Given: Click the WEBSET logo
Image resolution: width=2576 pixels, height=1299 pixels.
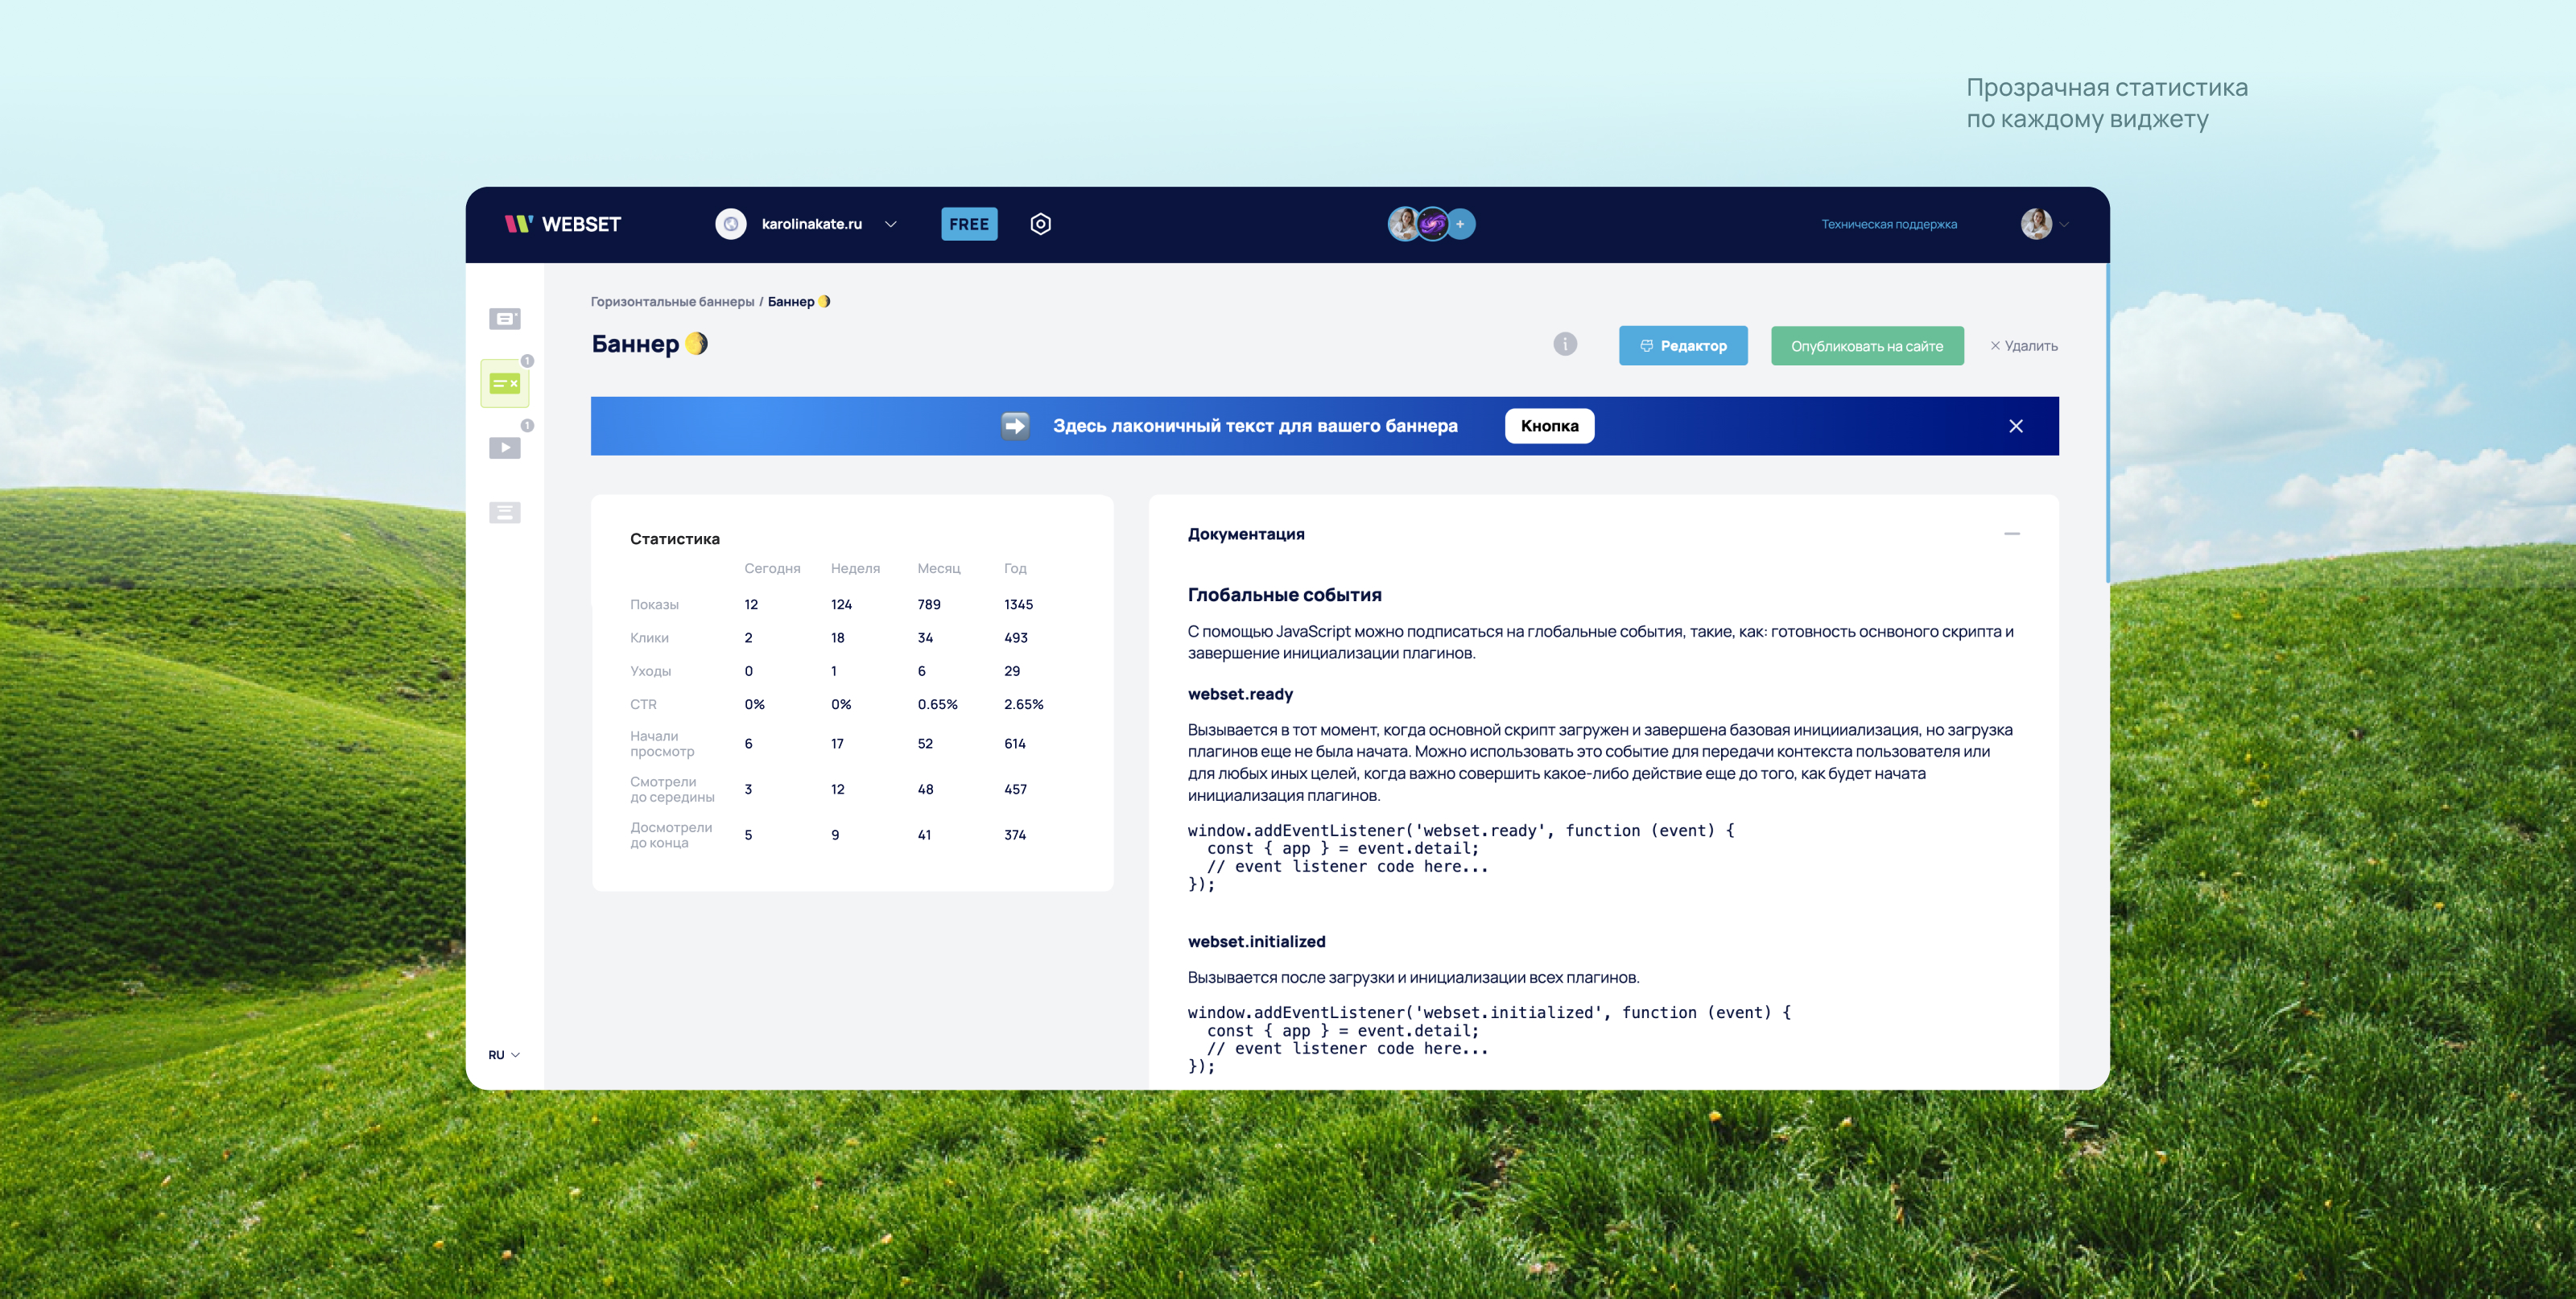Looking at the screenshot, I should pos(563,224).
